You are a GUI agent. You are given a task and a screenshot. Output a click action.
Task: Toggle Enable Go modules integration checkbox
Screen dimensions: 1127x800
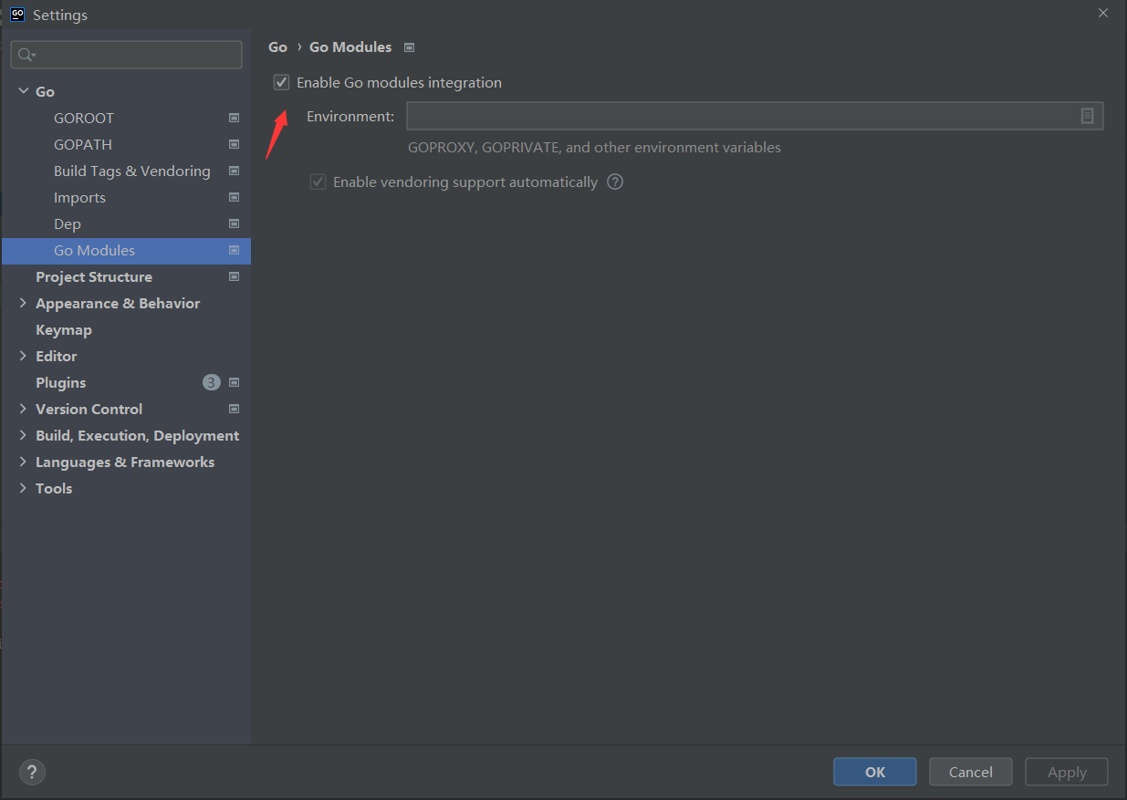click(281, 82)
